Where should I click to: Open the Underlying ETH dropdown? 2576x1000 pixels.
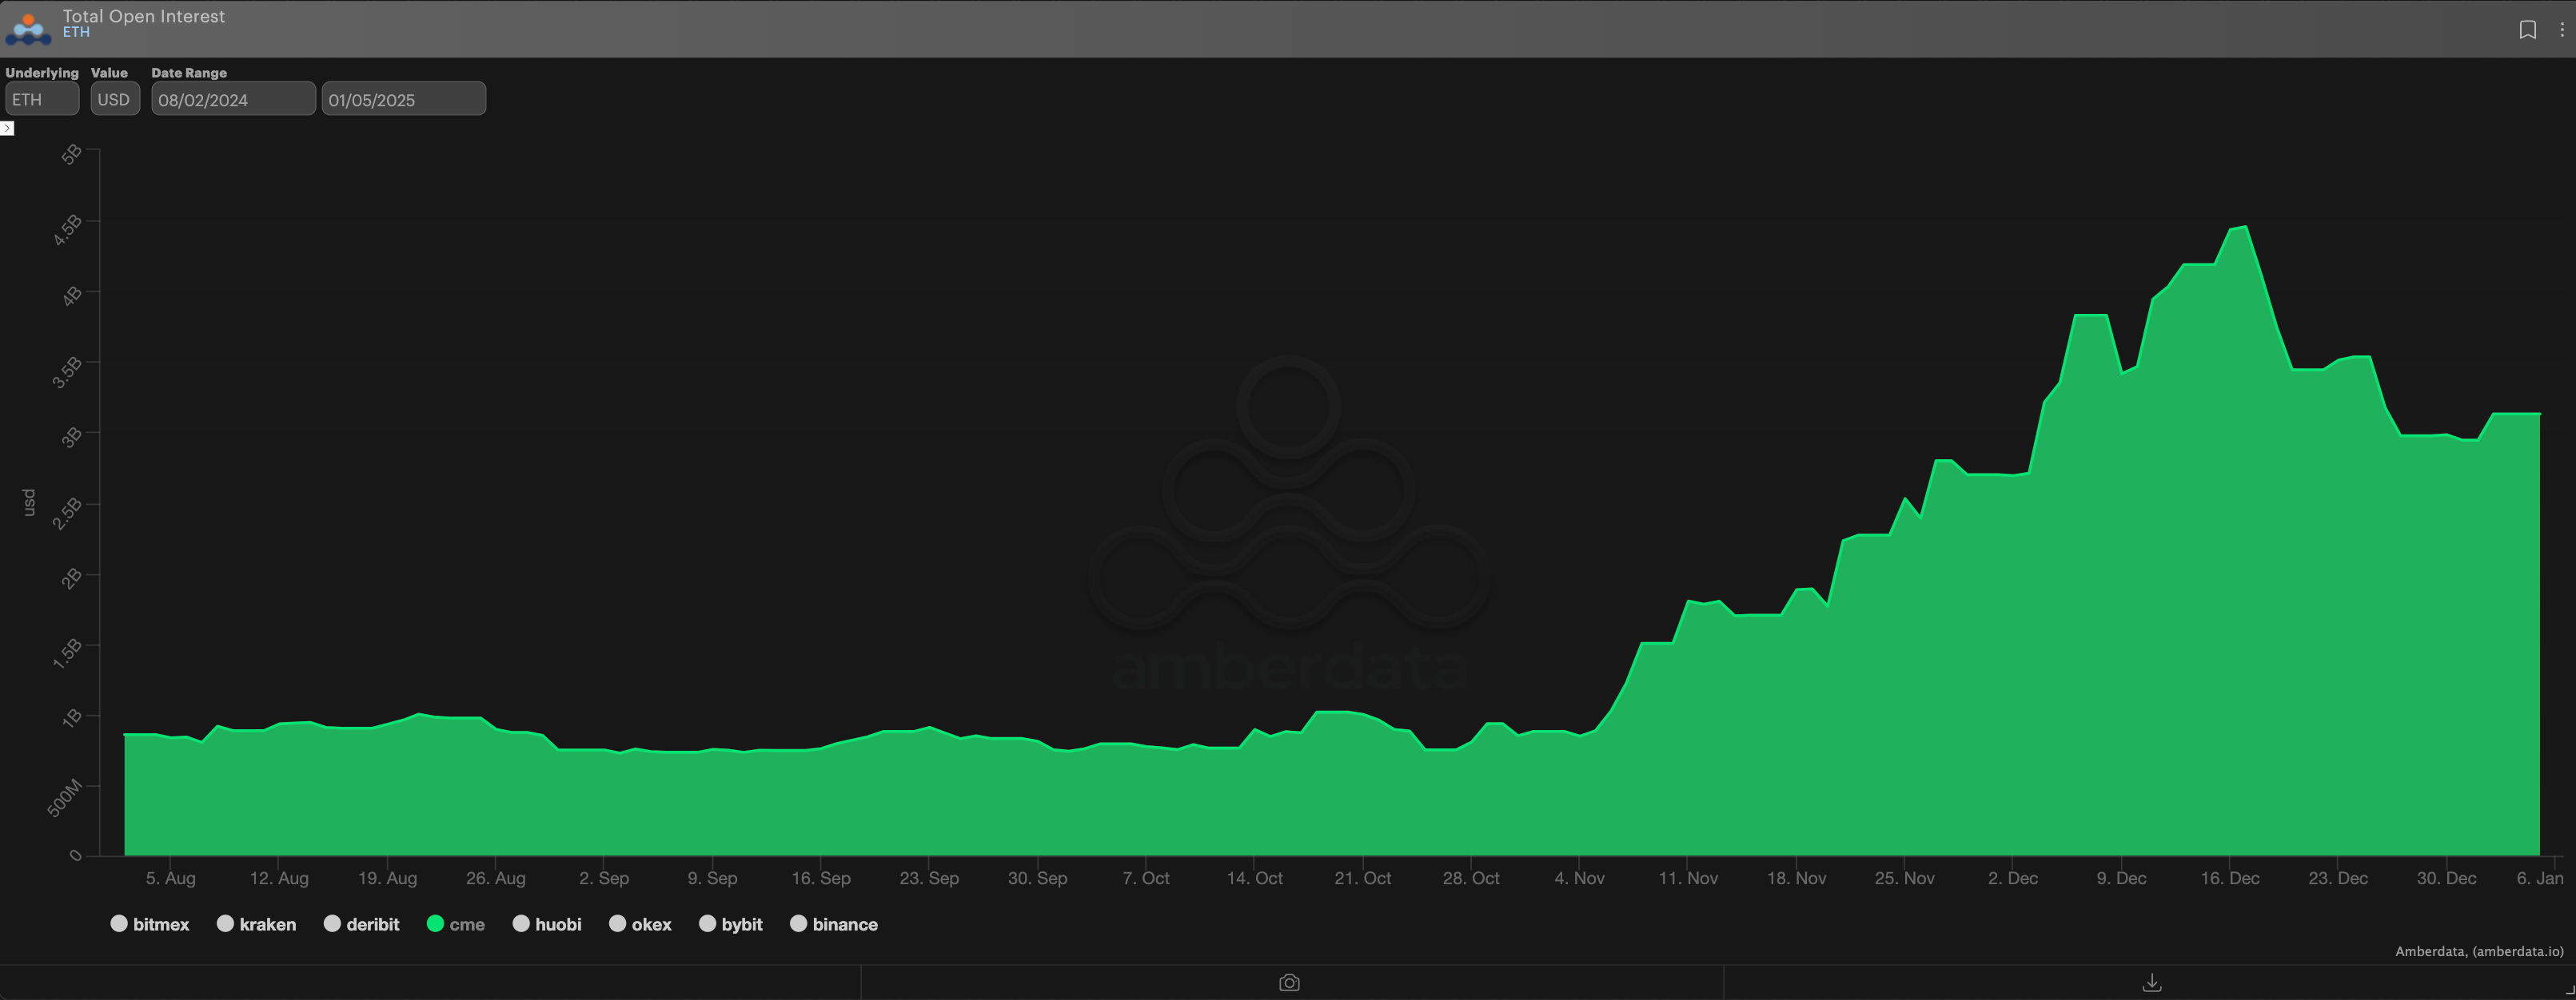point(42,99)
